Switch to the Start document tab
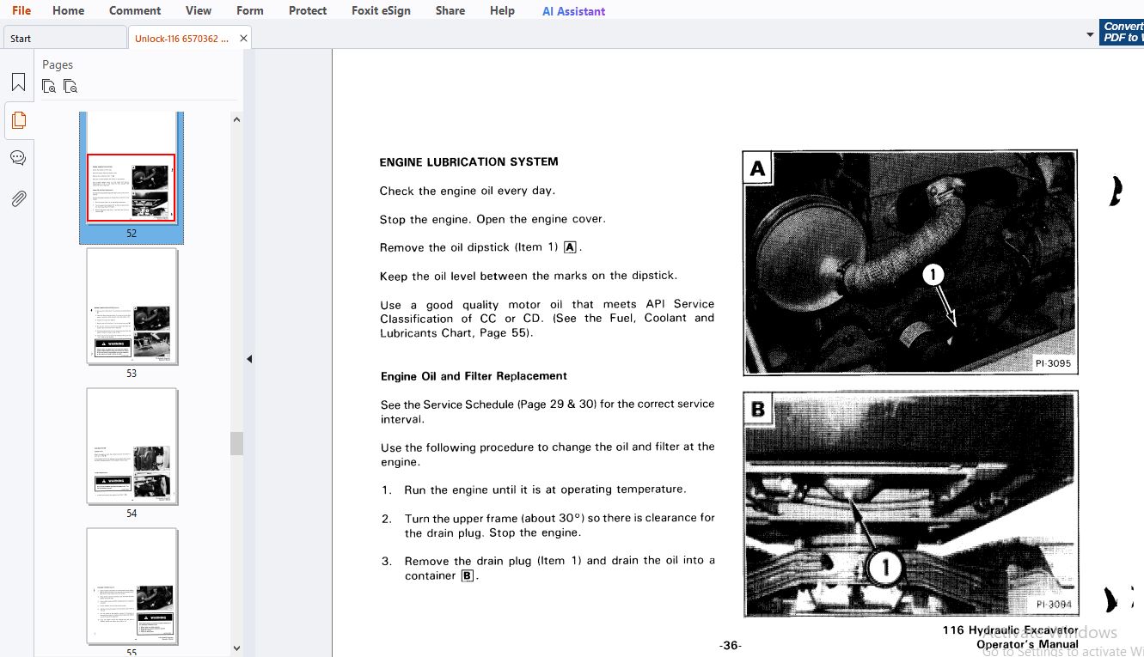This screenshot has width=1144, height=657. pos(64,38)
